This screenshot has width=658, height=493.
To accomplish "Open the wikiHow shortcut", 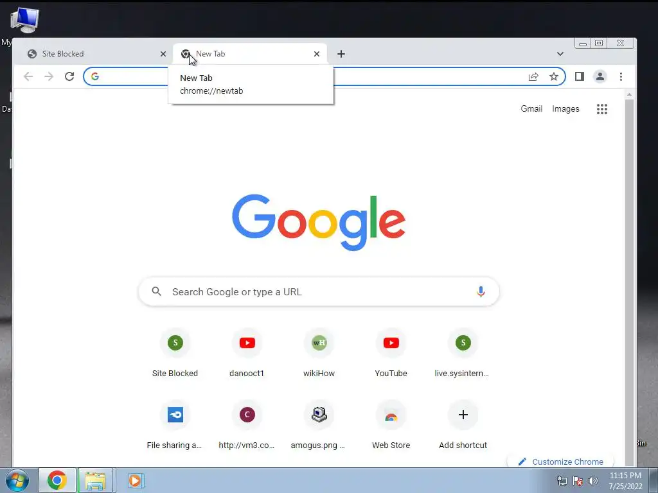I will click(x=319, y=354).
